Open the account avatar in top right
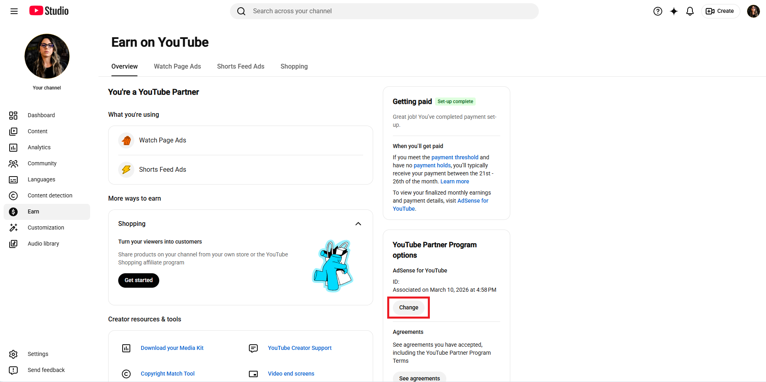The image size is (766, 382). [754, 11]
